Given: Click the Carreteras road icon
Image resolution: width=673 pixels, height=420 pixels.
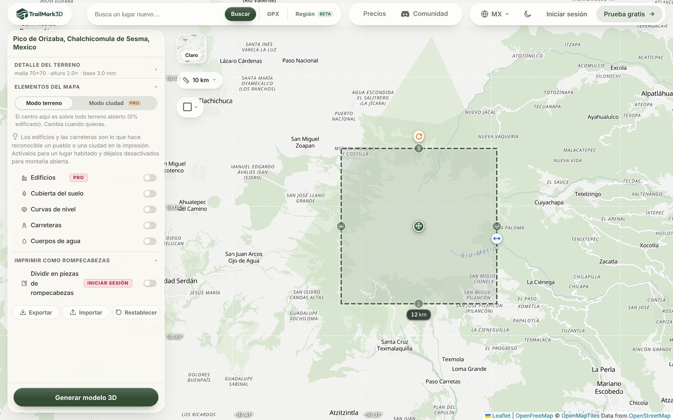Looking at the screenshot, I should point(24,225).
